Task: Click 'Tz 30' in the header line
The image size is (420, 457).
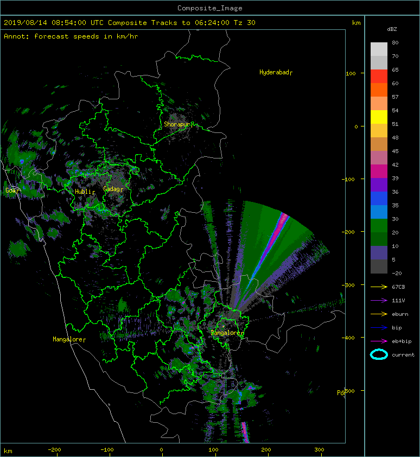Action: pos(245,23)
